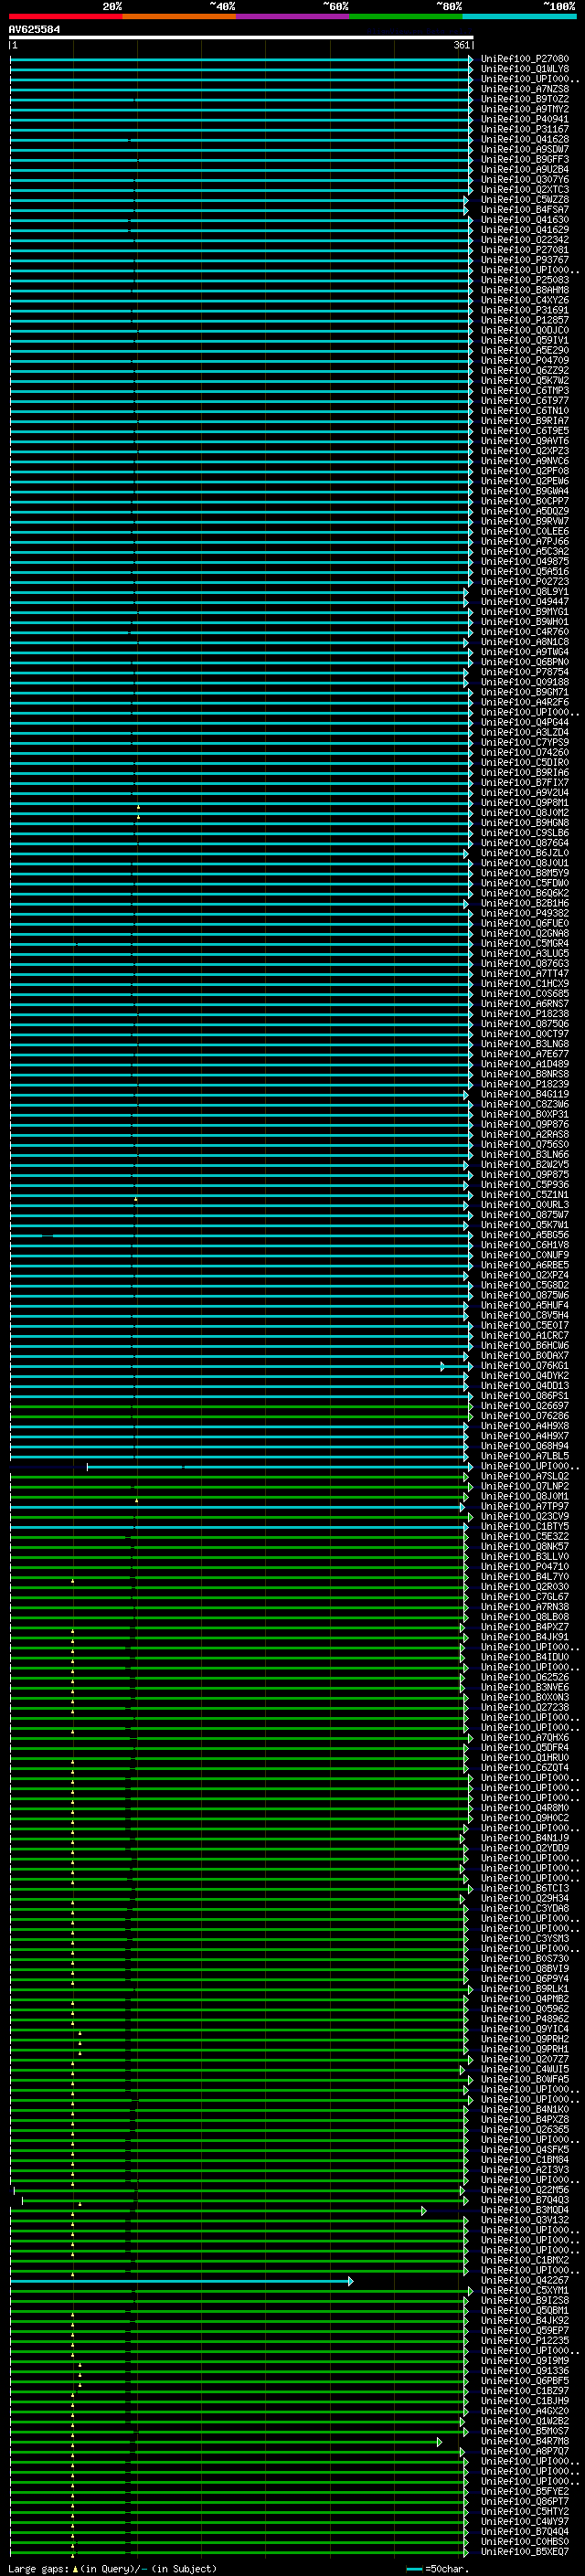
Task: Select the UniRef100_B6HCW6 row label
Action: (x=524, y=1345)
